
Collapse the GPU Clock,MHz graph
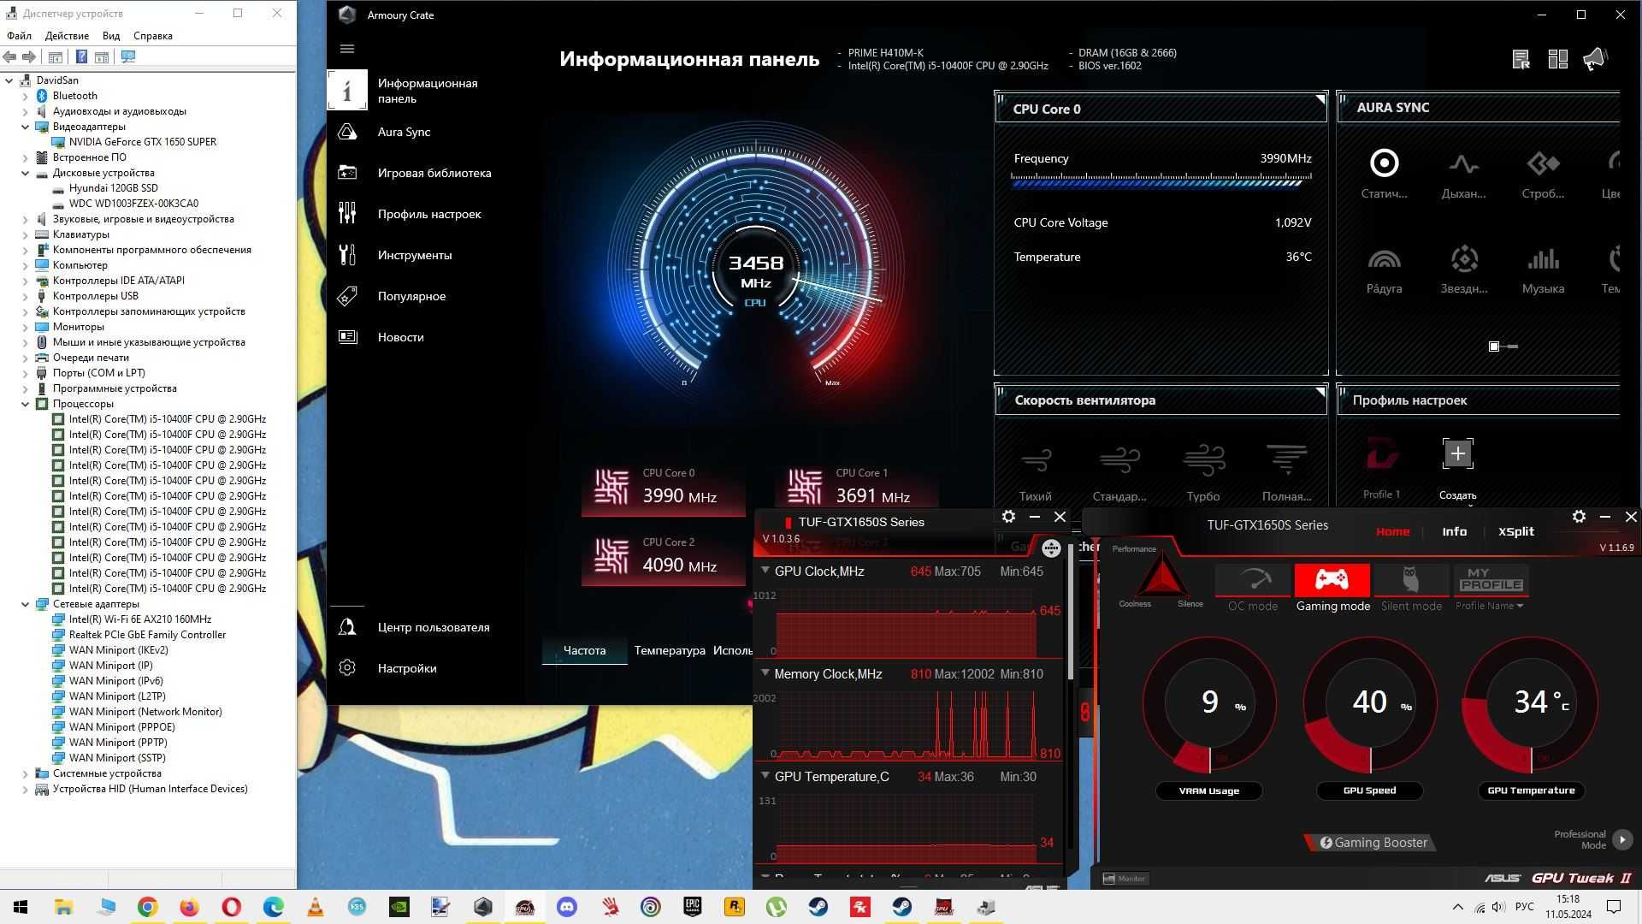click(765, 570)
